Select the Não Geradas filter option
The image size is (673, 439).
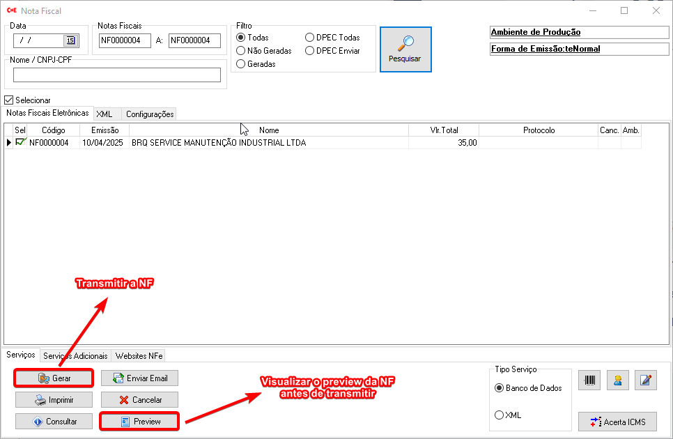pyautogui.click(x=241, y=51)
